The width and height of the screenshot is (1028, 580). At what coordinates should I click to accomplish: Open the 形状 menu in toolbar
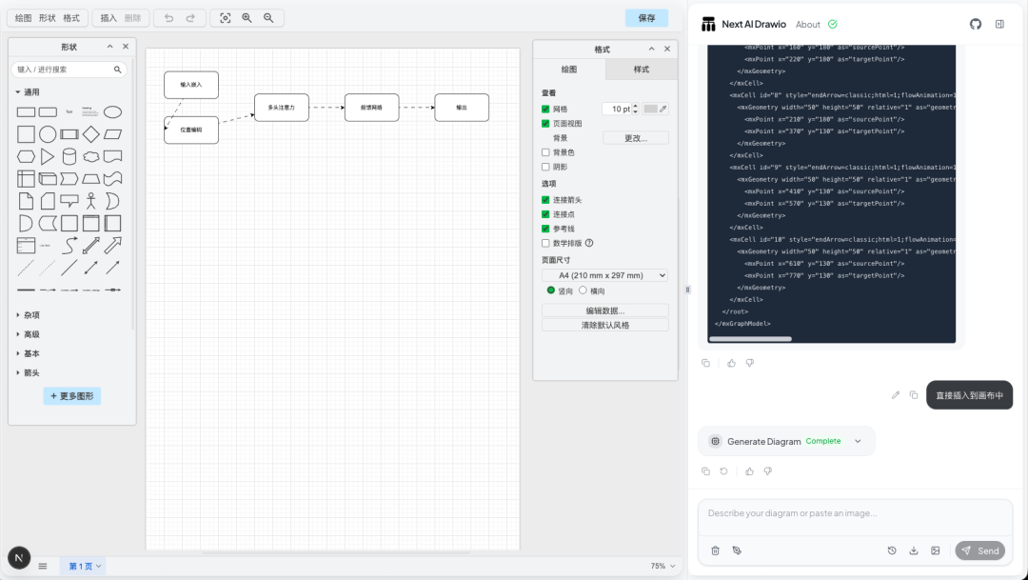48,18
